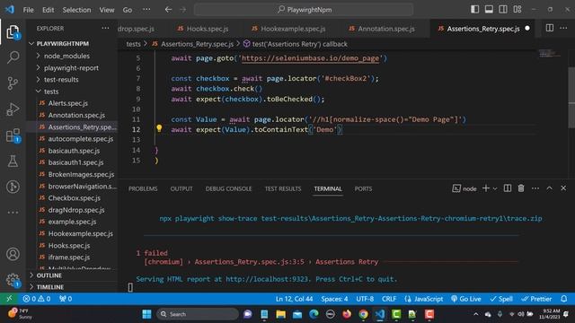
Task: Open the seleniumbase demo_page URL link
Action: [x=310, y=58]
